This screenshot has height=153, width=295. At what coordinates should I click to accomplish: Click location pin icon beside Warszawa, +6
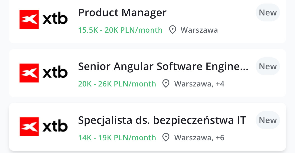[x=166, y=138]
